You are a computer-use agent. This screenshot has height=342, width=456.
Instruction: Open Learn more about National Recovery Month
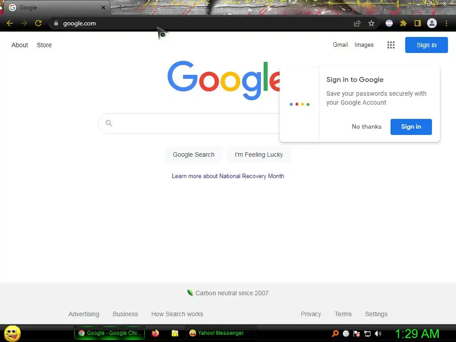228,176
